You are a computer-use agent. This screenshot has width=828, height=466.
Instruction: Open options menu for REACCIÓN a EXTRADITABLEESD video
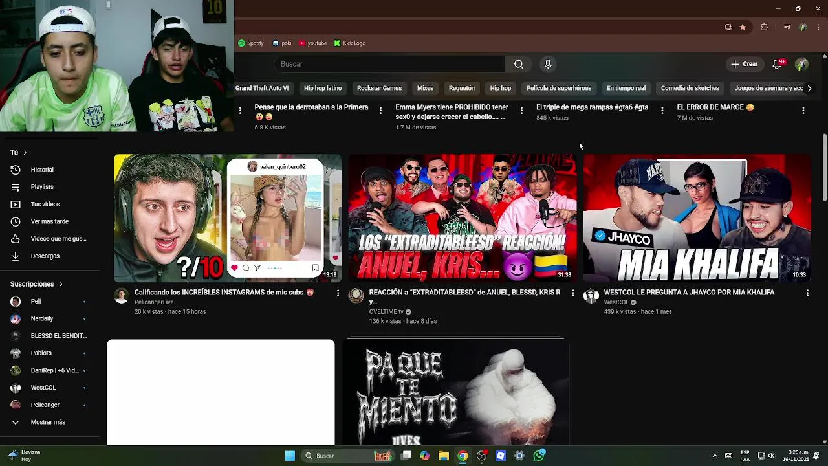(x=572, y=293)
